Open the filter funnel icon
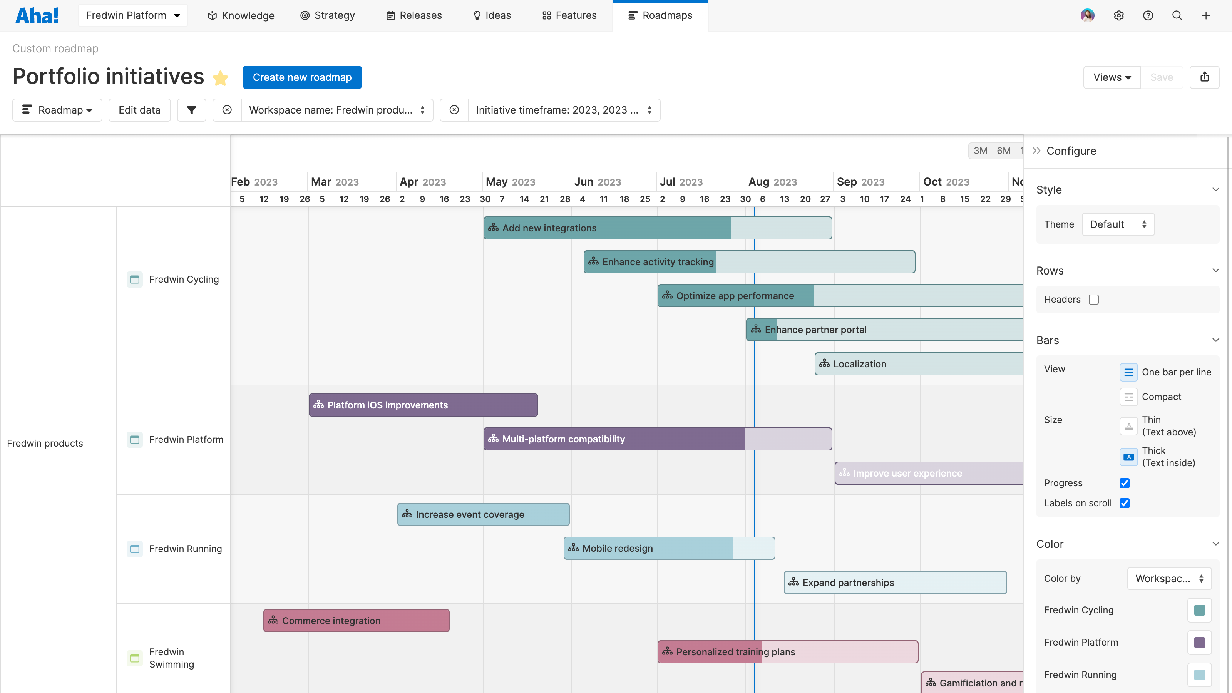 [191, 110]
